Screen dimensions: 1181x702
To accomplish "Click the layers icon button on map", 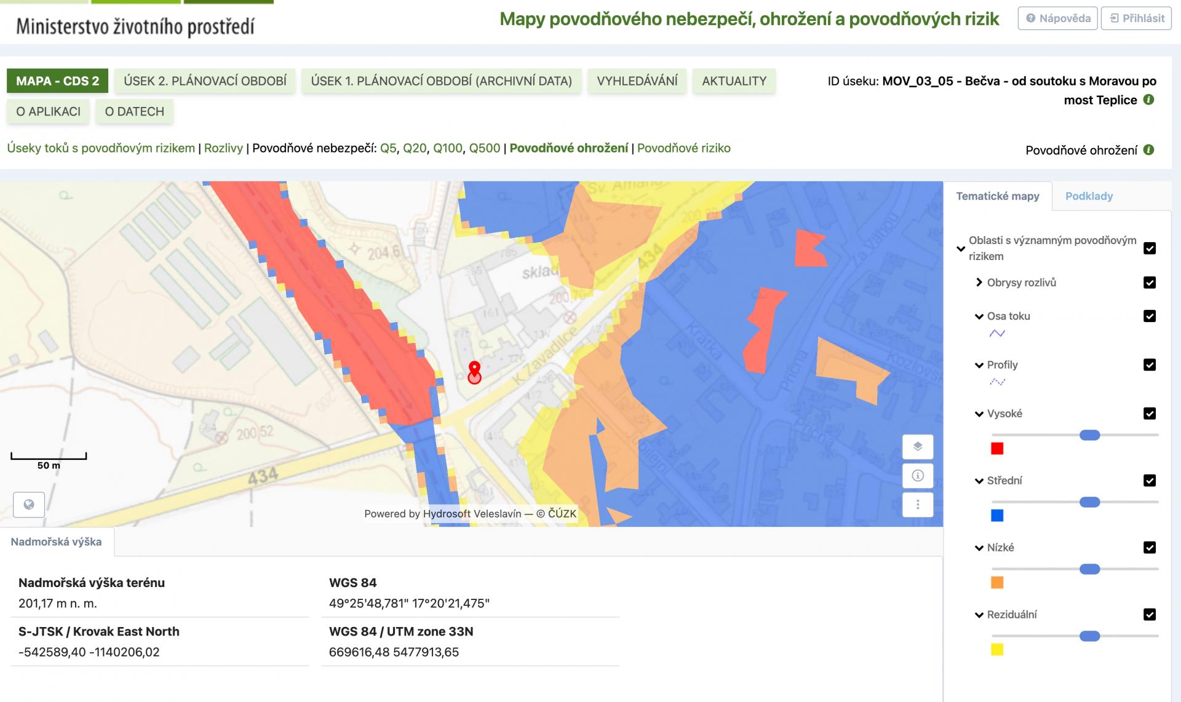I will 917,446.
